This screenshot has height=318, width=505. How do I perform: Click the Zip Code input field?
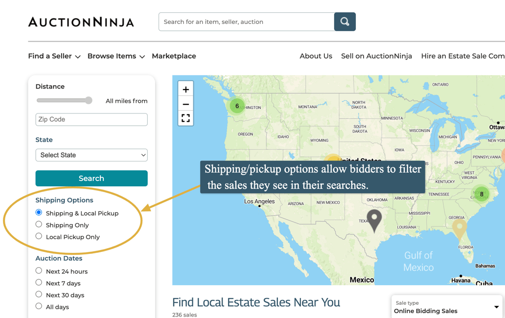pyautogui.click(x=92, y=119)
